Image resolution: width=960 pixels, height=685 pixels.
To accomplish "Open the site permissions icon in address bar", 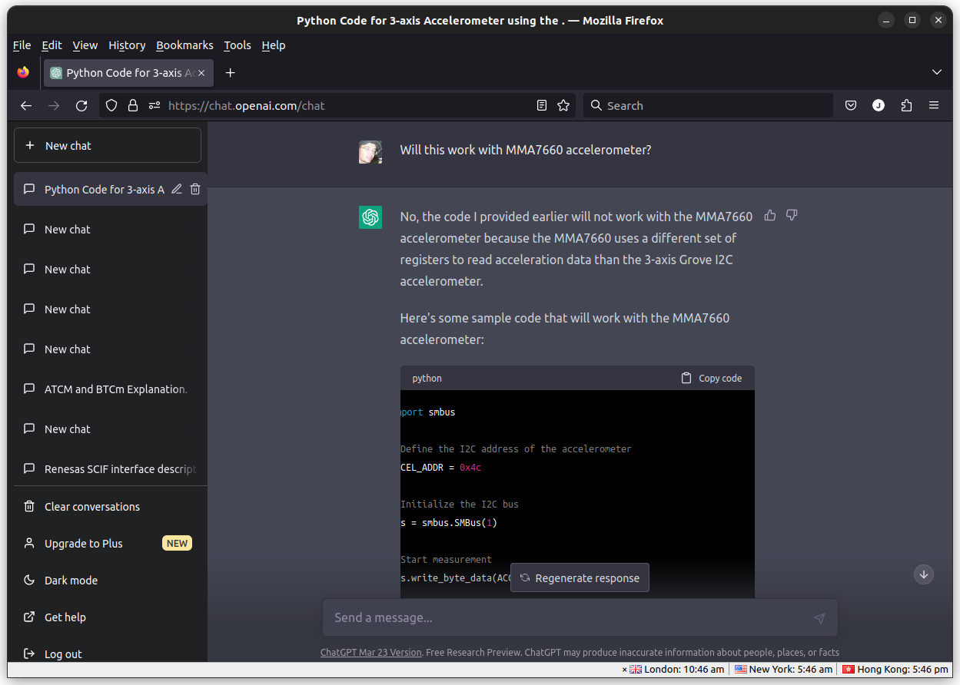I will click(x=154, y=106).
